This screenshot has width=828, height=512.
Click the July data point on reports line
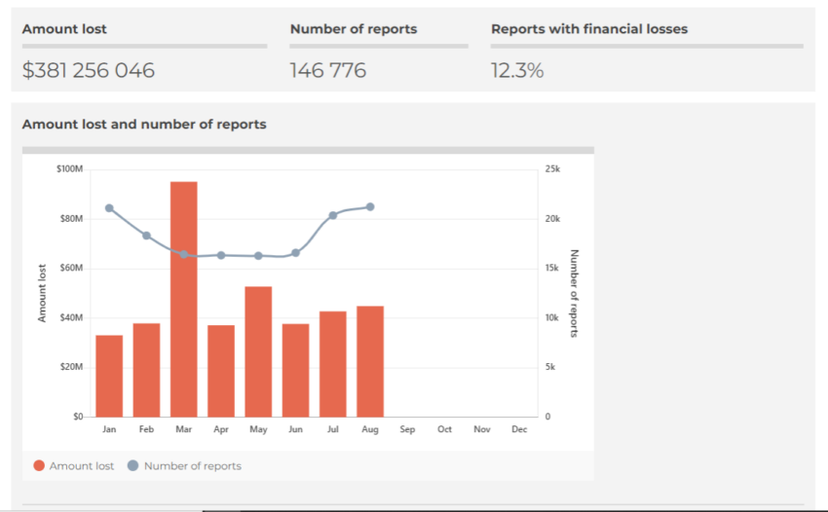pyautogui.click(x=333, y=215)
